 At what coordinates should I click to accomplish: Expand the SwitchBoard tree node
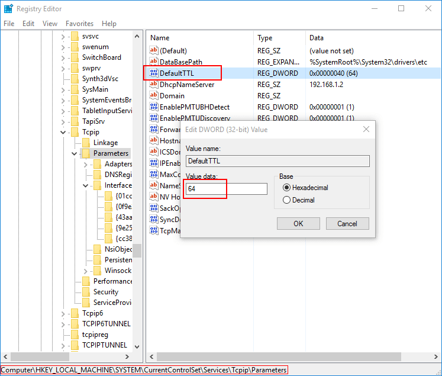click(63, 58)
